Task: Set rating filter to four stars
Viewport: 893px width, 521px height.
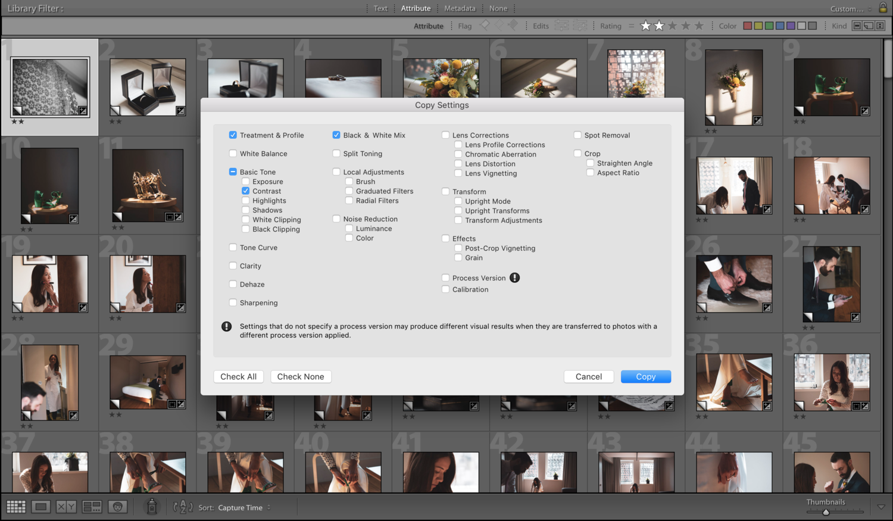Action: (686, 26)
